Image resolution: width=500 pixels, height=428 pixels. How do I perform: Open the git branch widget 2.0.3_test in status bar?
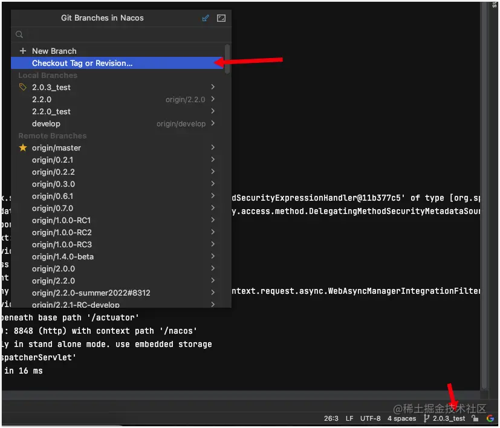pos(444,418)
